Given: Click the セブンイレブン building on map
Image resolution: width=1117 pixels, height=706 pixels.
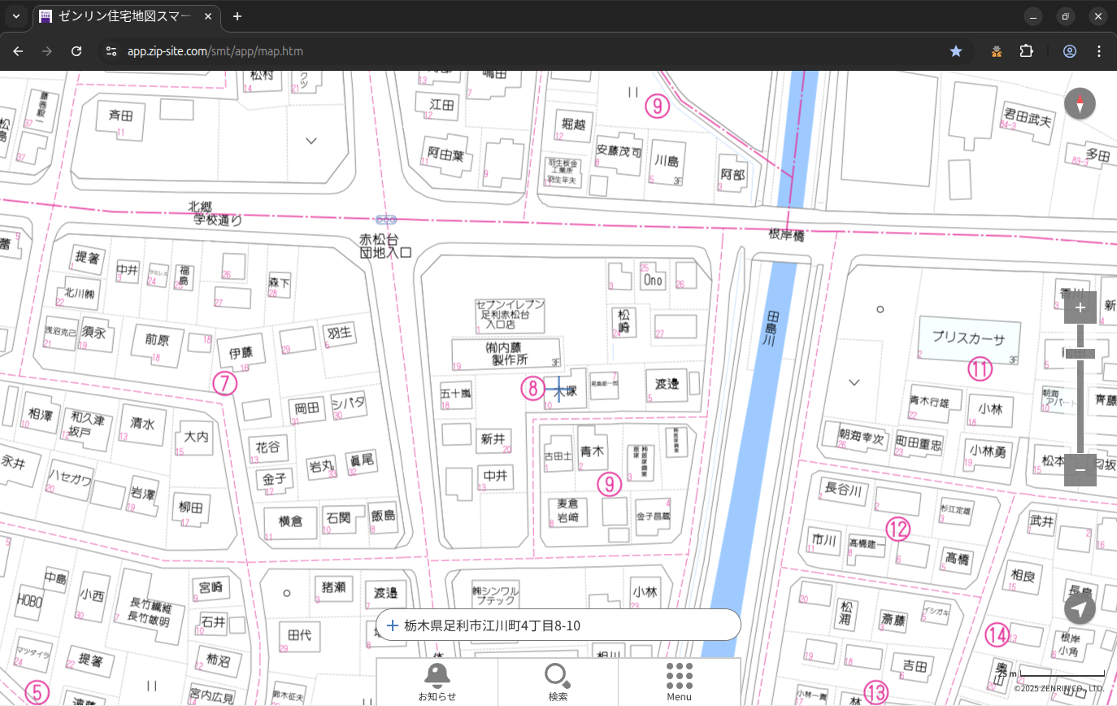Looking at the screenshot, I should pyautogui.click(x=510, y=316).
